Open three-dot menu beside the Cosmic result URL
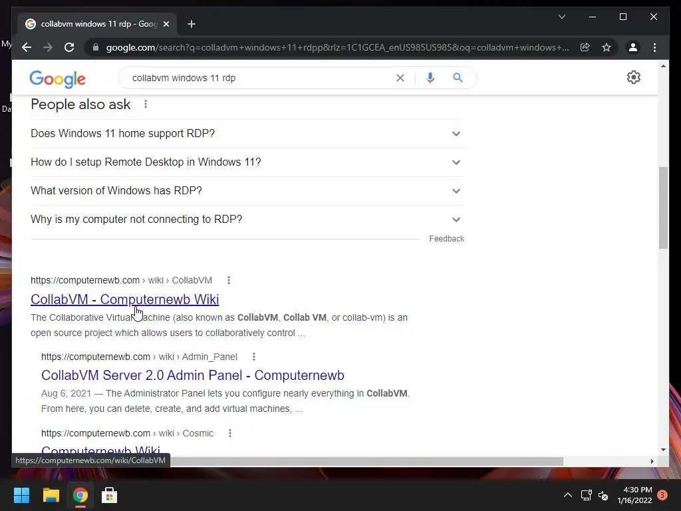This screenshot has width=681, height=511. point(229,433)
